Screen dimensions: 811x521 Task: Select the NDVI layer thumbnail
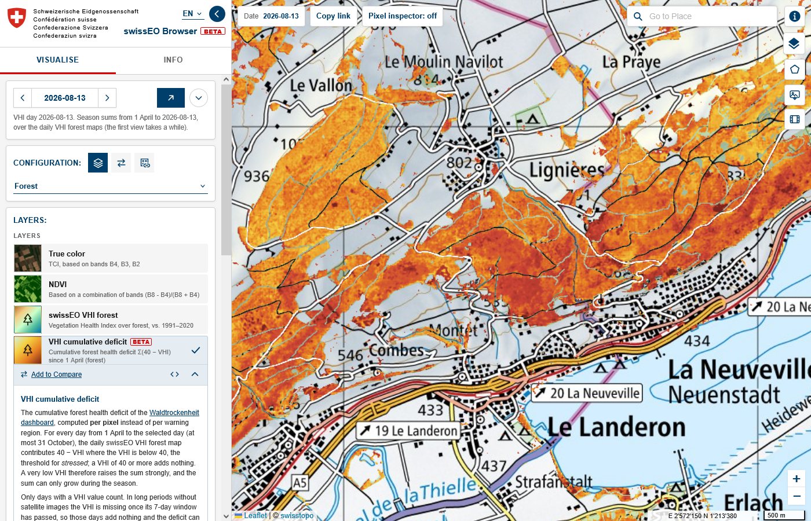tap(28, 289)
